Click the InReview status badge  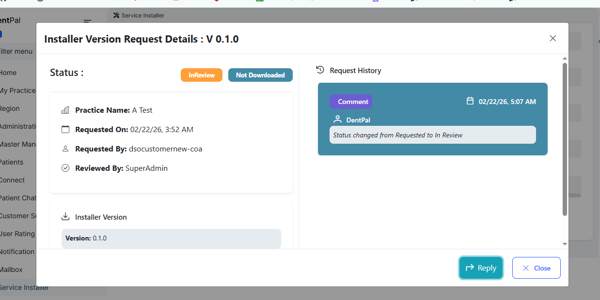[202, 75]
